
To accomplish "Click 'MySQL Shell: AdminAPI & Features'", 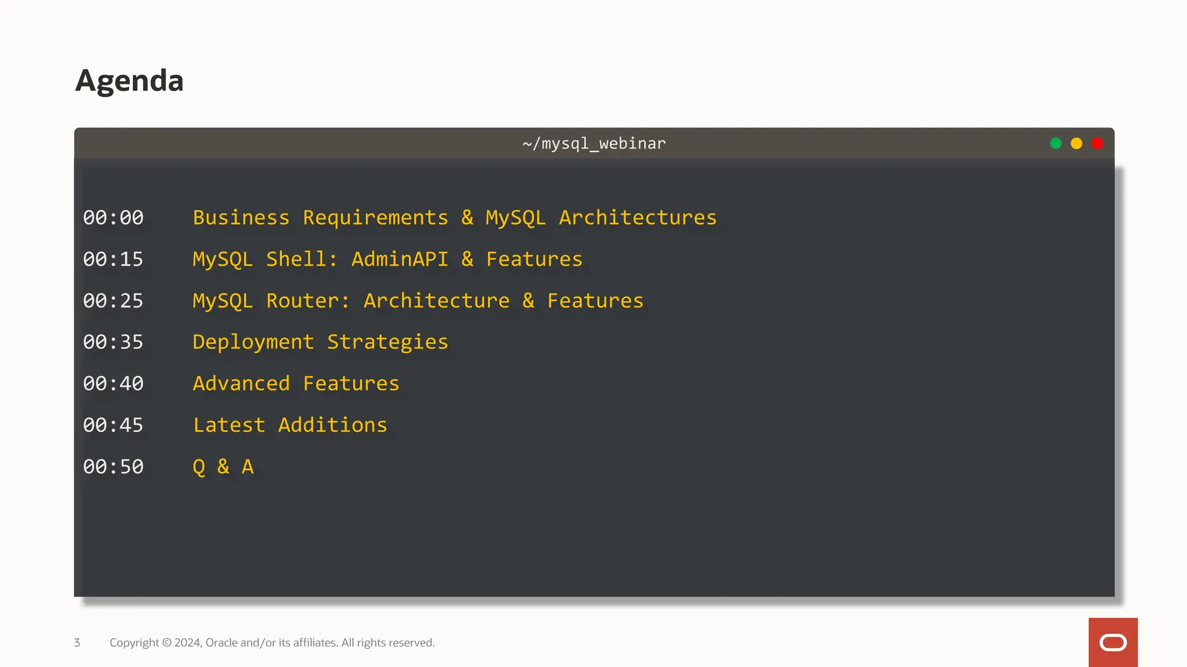I will (x=387, y=259).
